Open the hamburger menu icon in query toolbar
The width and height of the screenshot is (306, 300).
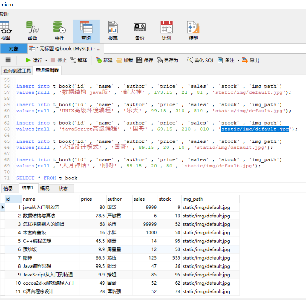pyautogui.click(x=8, y=60)
